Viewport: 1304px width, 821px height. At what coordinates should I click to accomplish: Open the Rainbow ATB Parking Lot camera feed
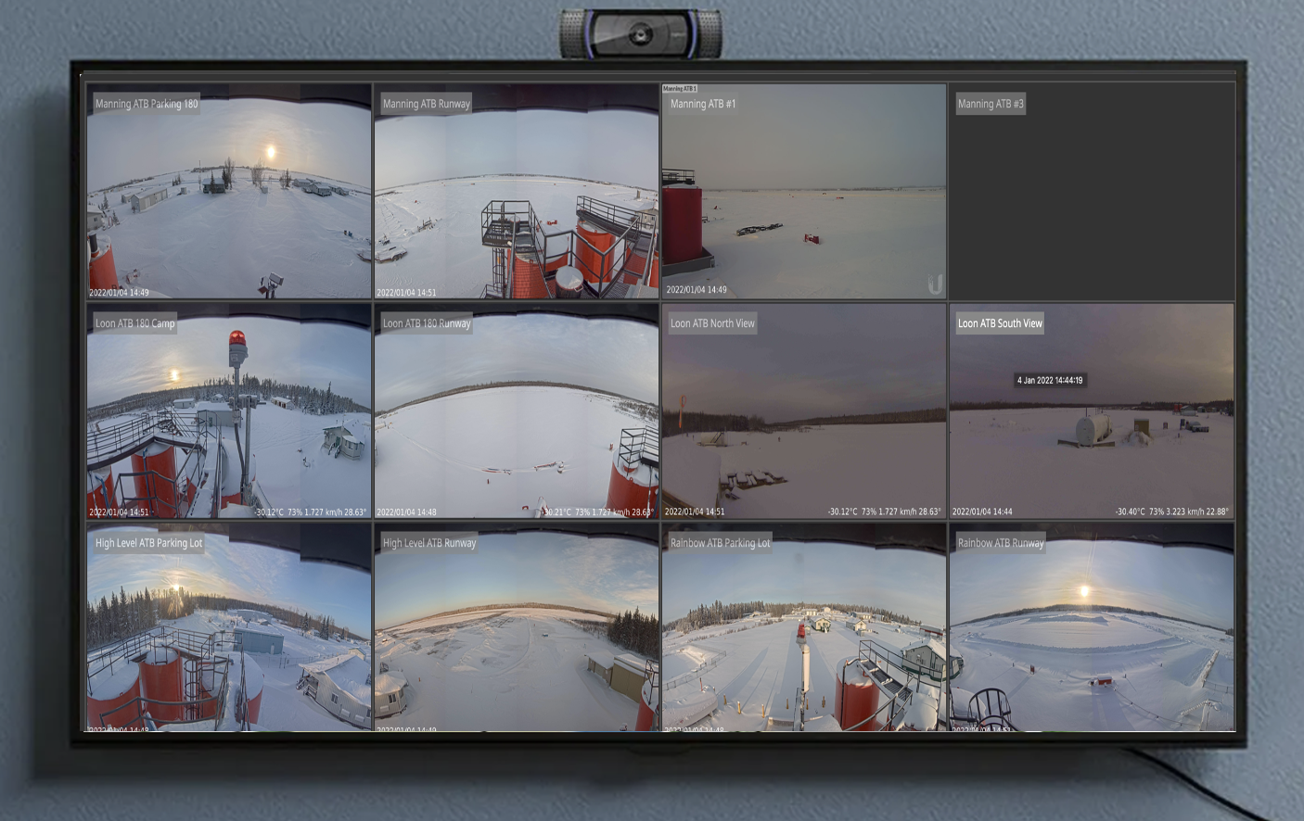(804, 627)
